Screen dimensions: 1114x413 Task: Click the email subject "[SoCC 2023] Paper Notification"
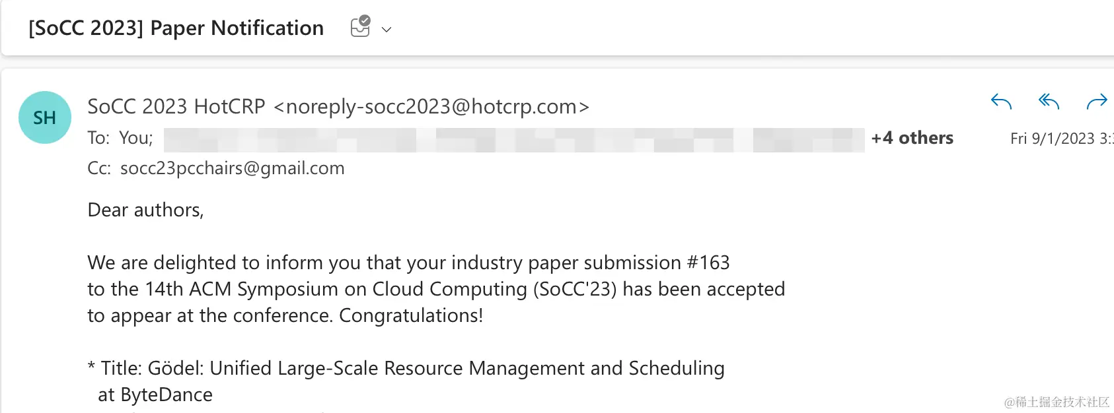pyautogui.click(x=176, y=28)
